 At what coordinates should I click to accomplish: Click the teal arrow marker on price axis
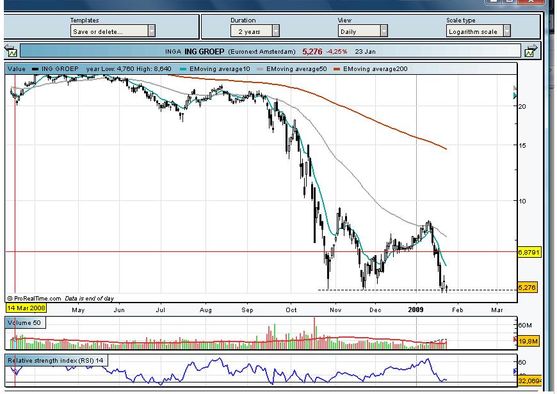(515, 95)
